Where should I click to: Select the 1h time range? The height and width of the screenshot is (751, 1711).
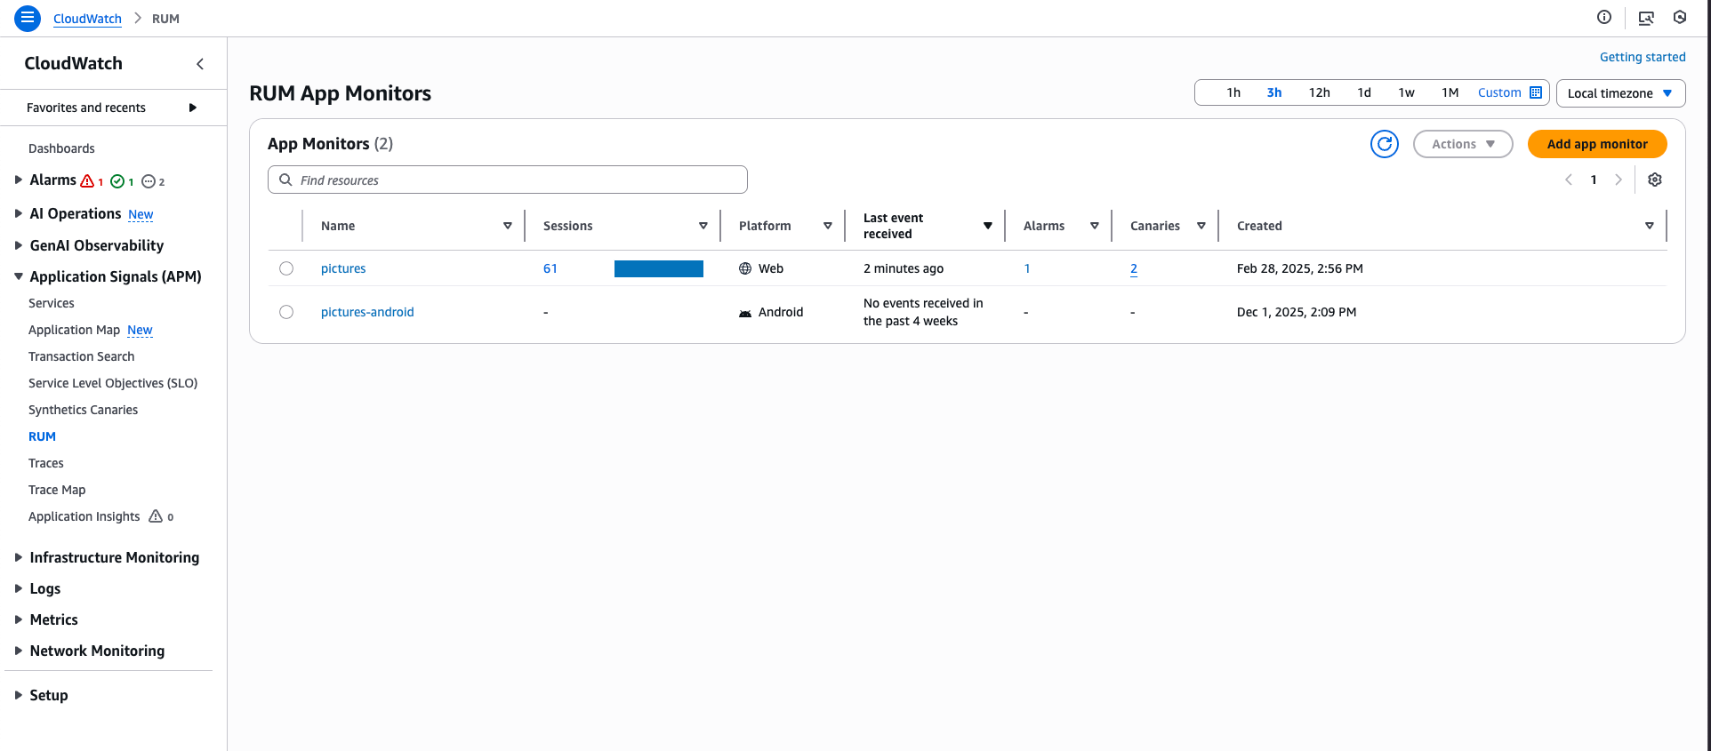coord(1233,92)
